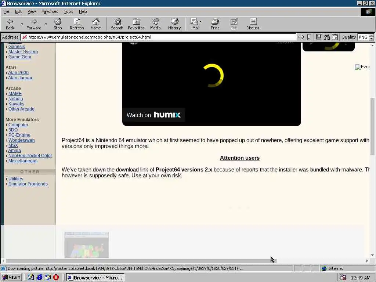Open the NeoGeo Pocket Color link
Image resolution: width=376 pixels, height=282 pixels.
[x=30, y=156]
